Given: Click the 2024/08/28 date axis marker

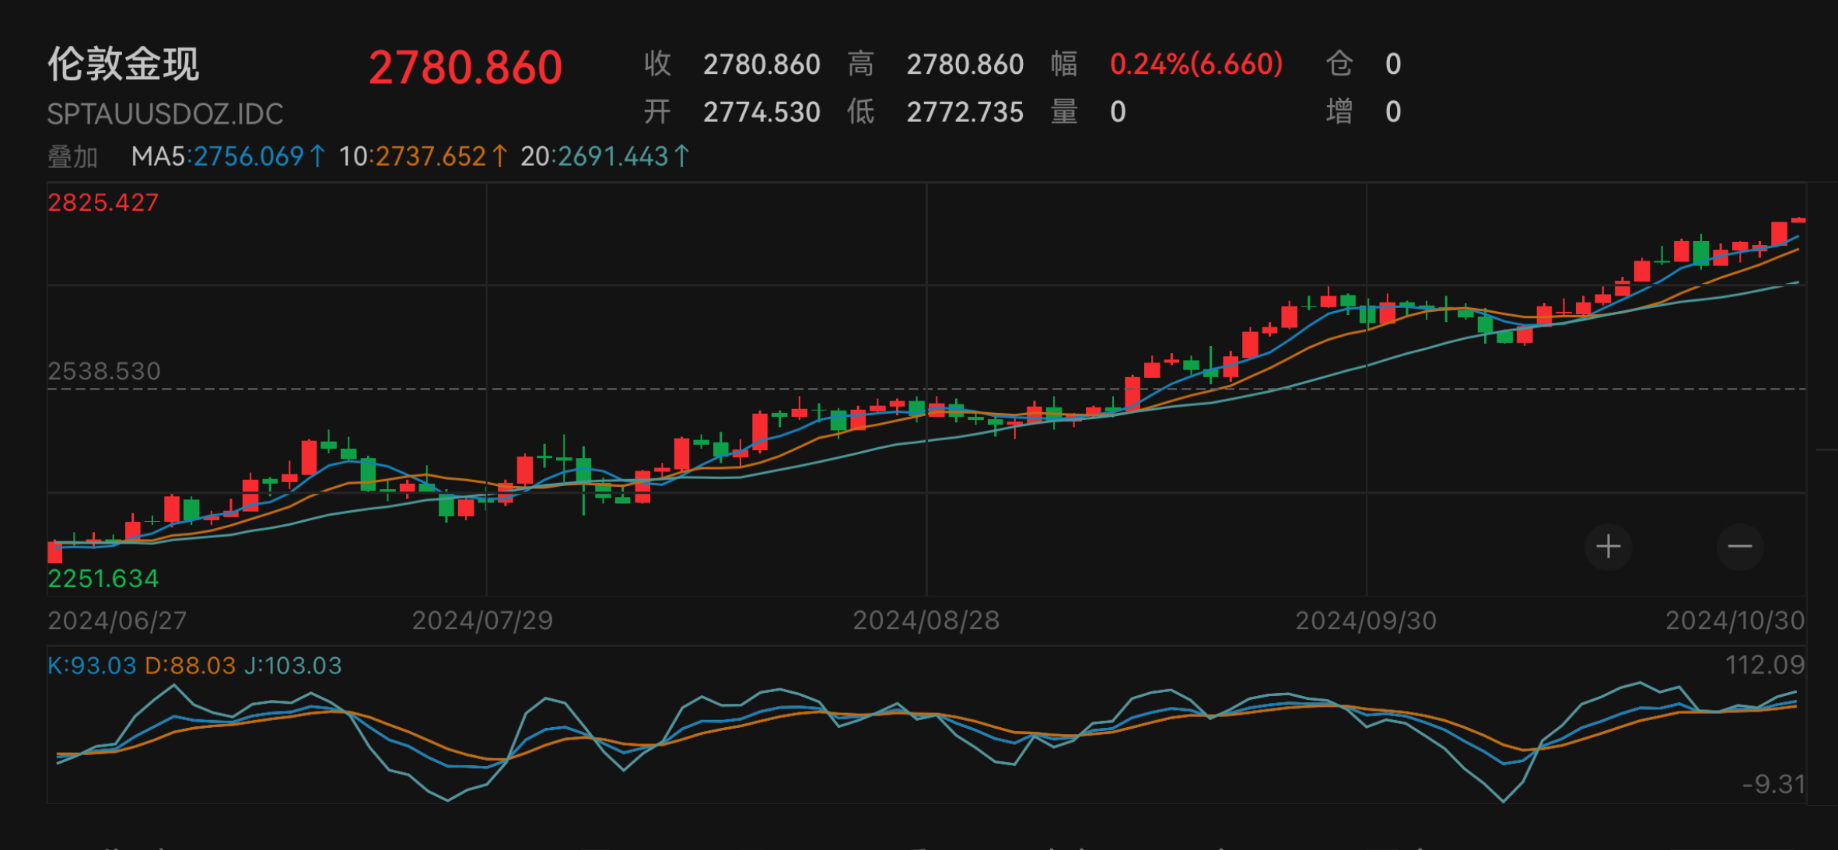Looking at the screenshot, I should [x=926, y=621].
